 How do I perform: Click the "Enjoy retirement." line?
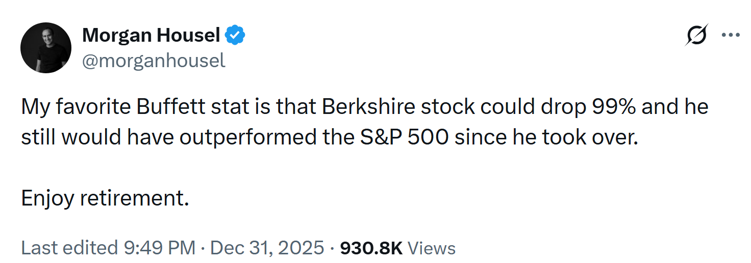coord(105,198)
